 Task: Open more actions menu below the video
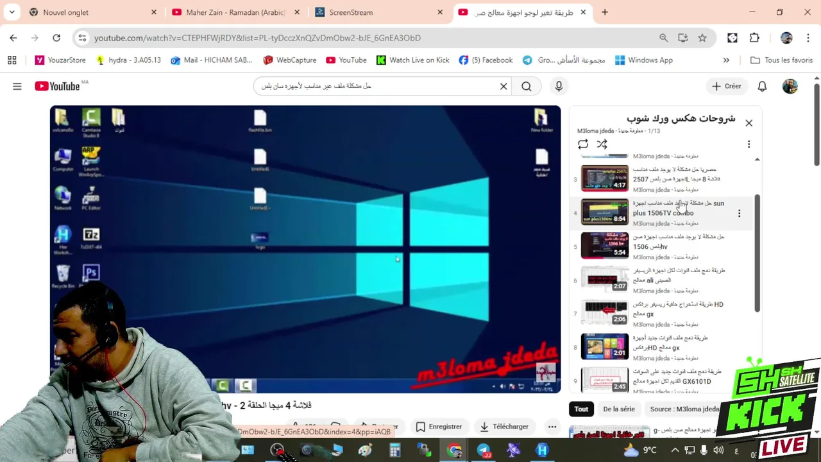pyautogui.click(x=552, y=427)
